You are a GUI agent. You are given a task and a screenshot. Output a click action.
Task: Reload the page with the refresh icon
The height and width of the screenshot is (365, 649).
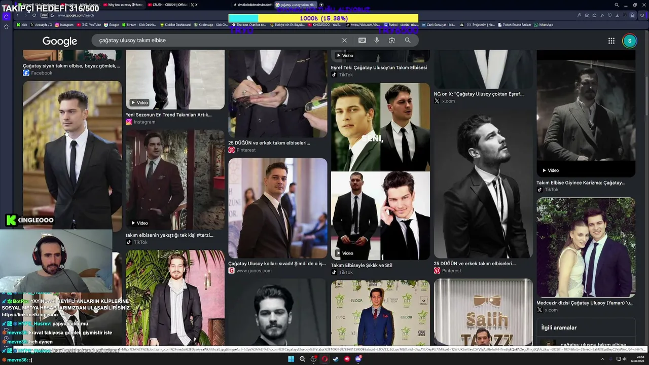click(34, 15)
